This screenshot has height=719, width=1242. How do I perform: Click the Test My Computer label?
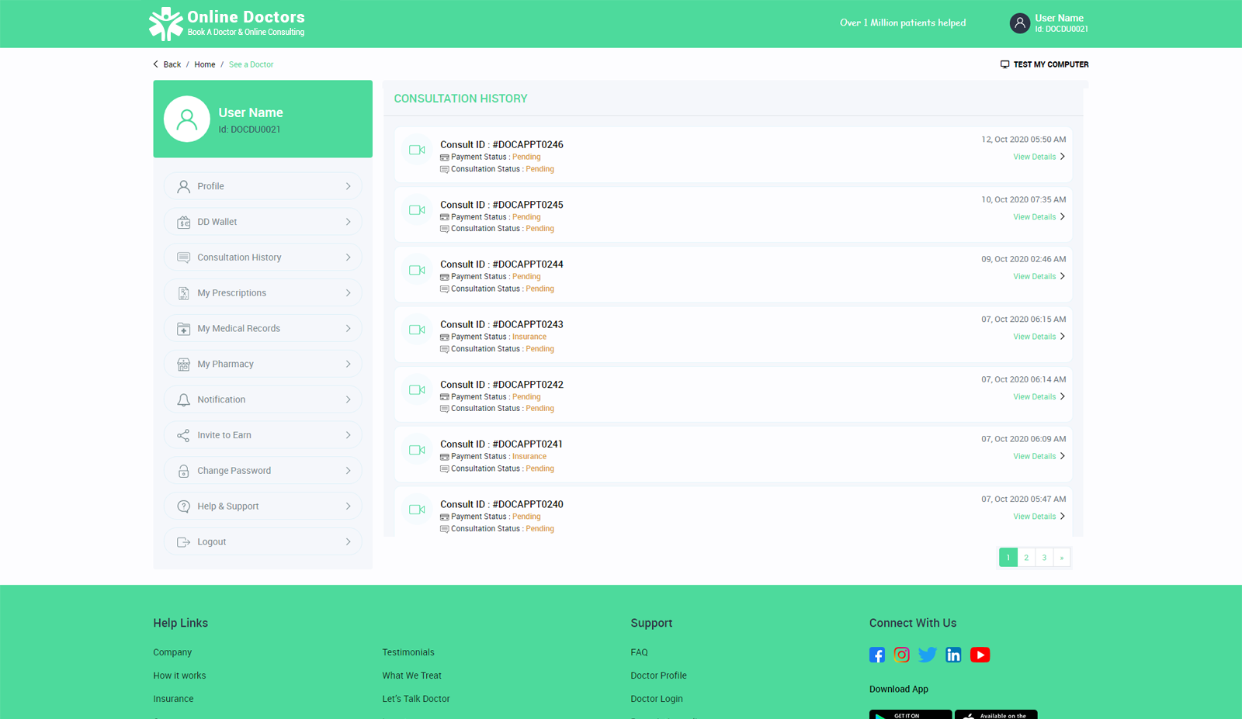pos(1051,64)
